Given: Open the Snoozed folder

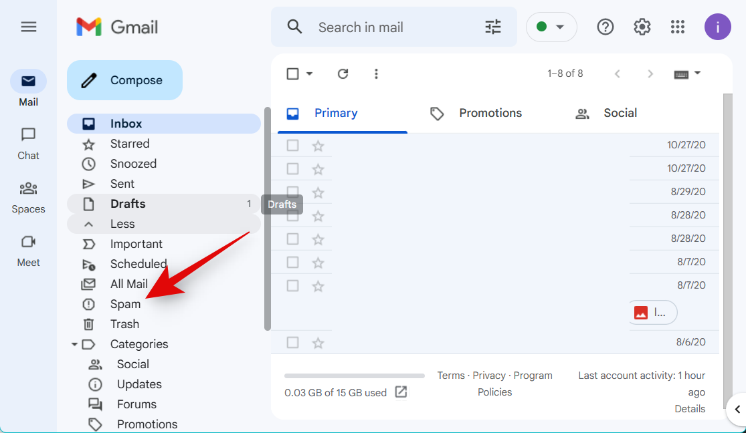Looking at the screenshot, I should (164, 164).
